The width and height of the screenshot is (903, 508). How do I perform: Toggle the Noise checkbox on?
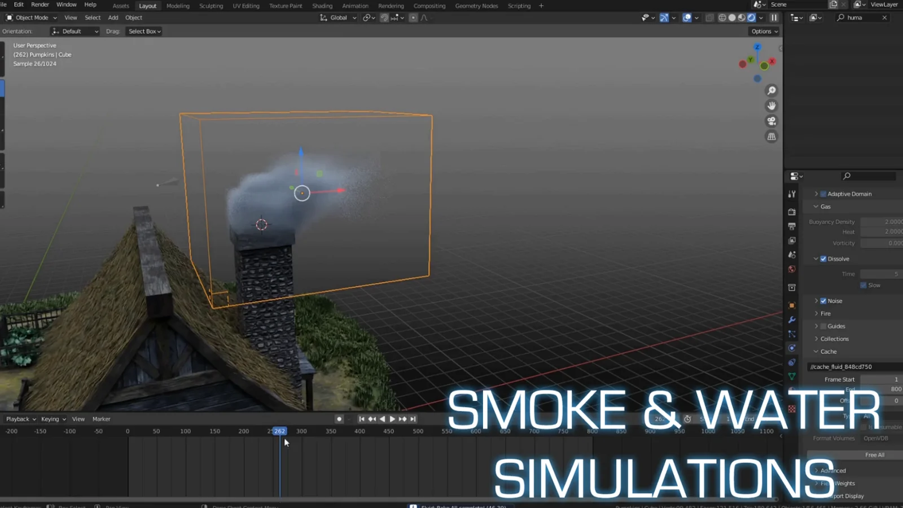[823, 301]
